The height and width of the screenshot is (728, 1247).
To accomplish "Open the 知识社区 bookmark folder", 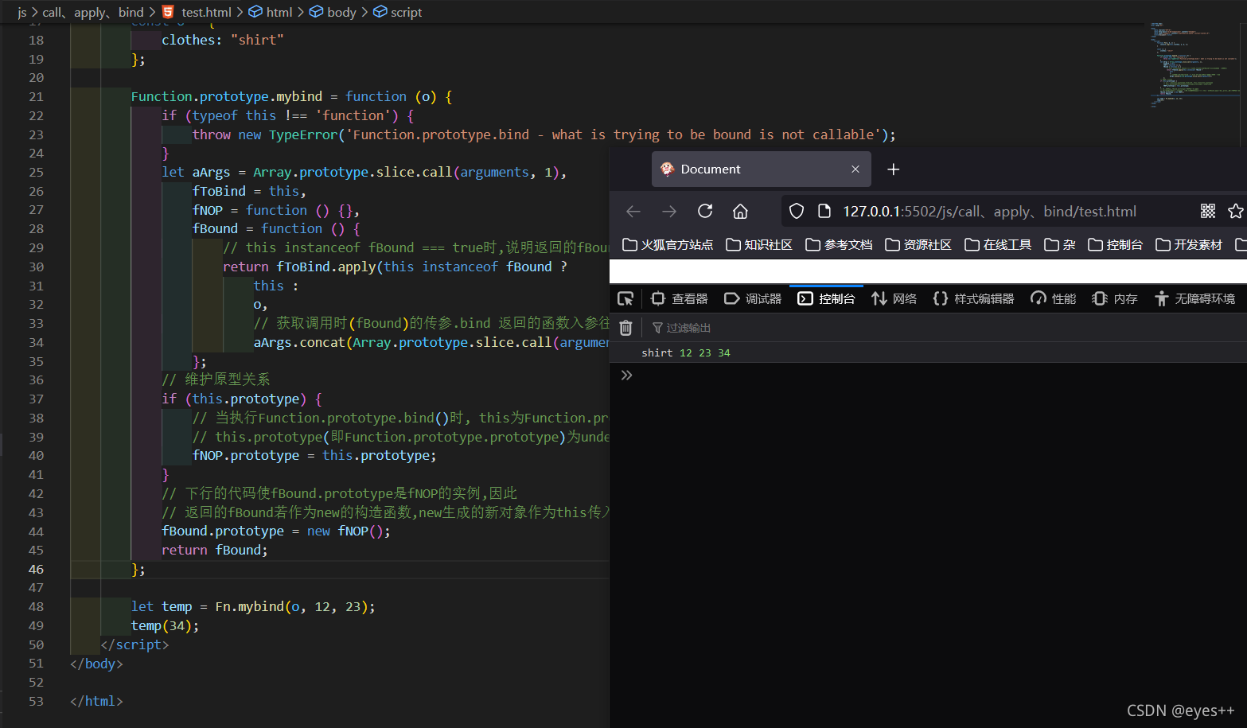I will point(759,244).
